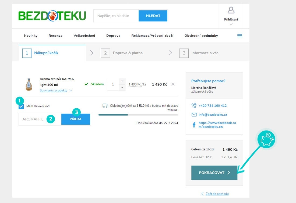This screenshot has width=296, height=203.
Task: Open the user account Přihlášení icon
Action: click(x=231, y=10)
